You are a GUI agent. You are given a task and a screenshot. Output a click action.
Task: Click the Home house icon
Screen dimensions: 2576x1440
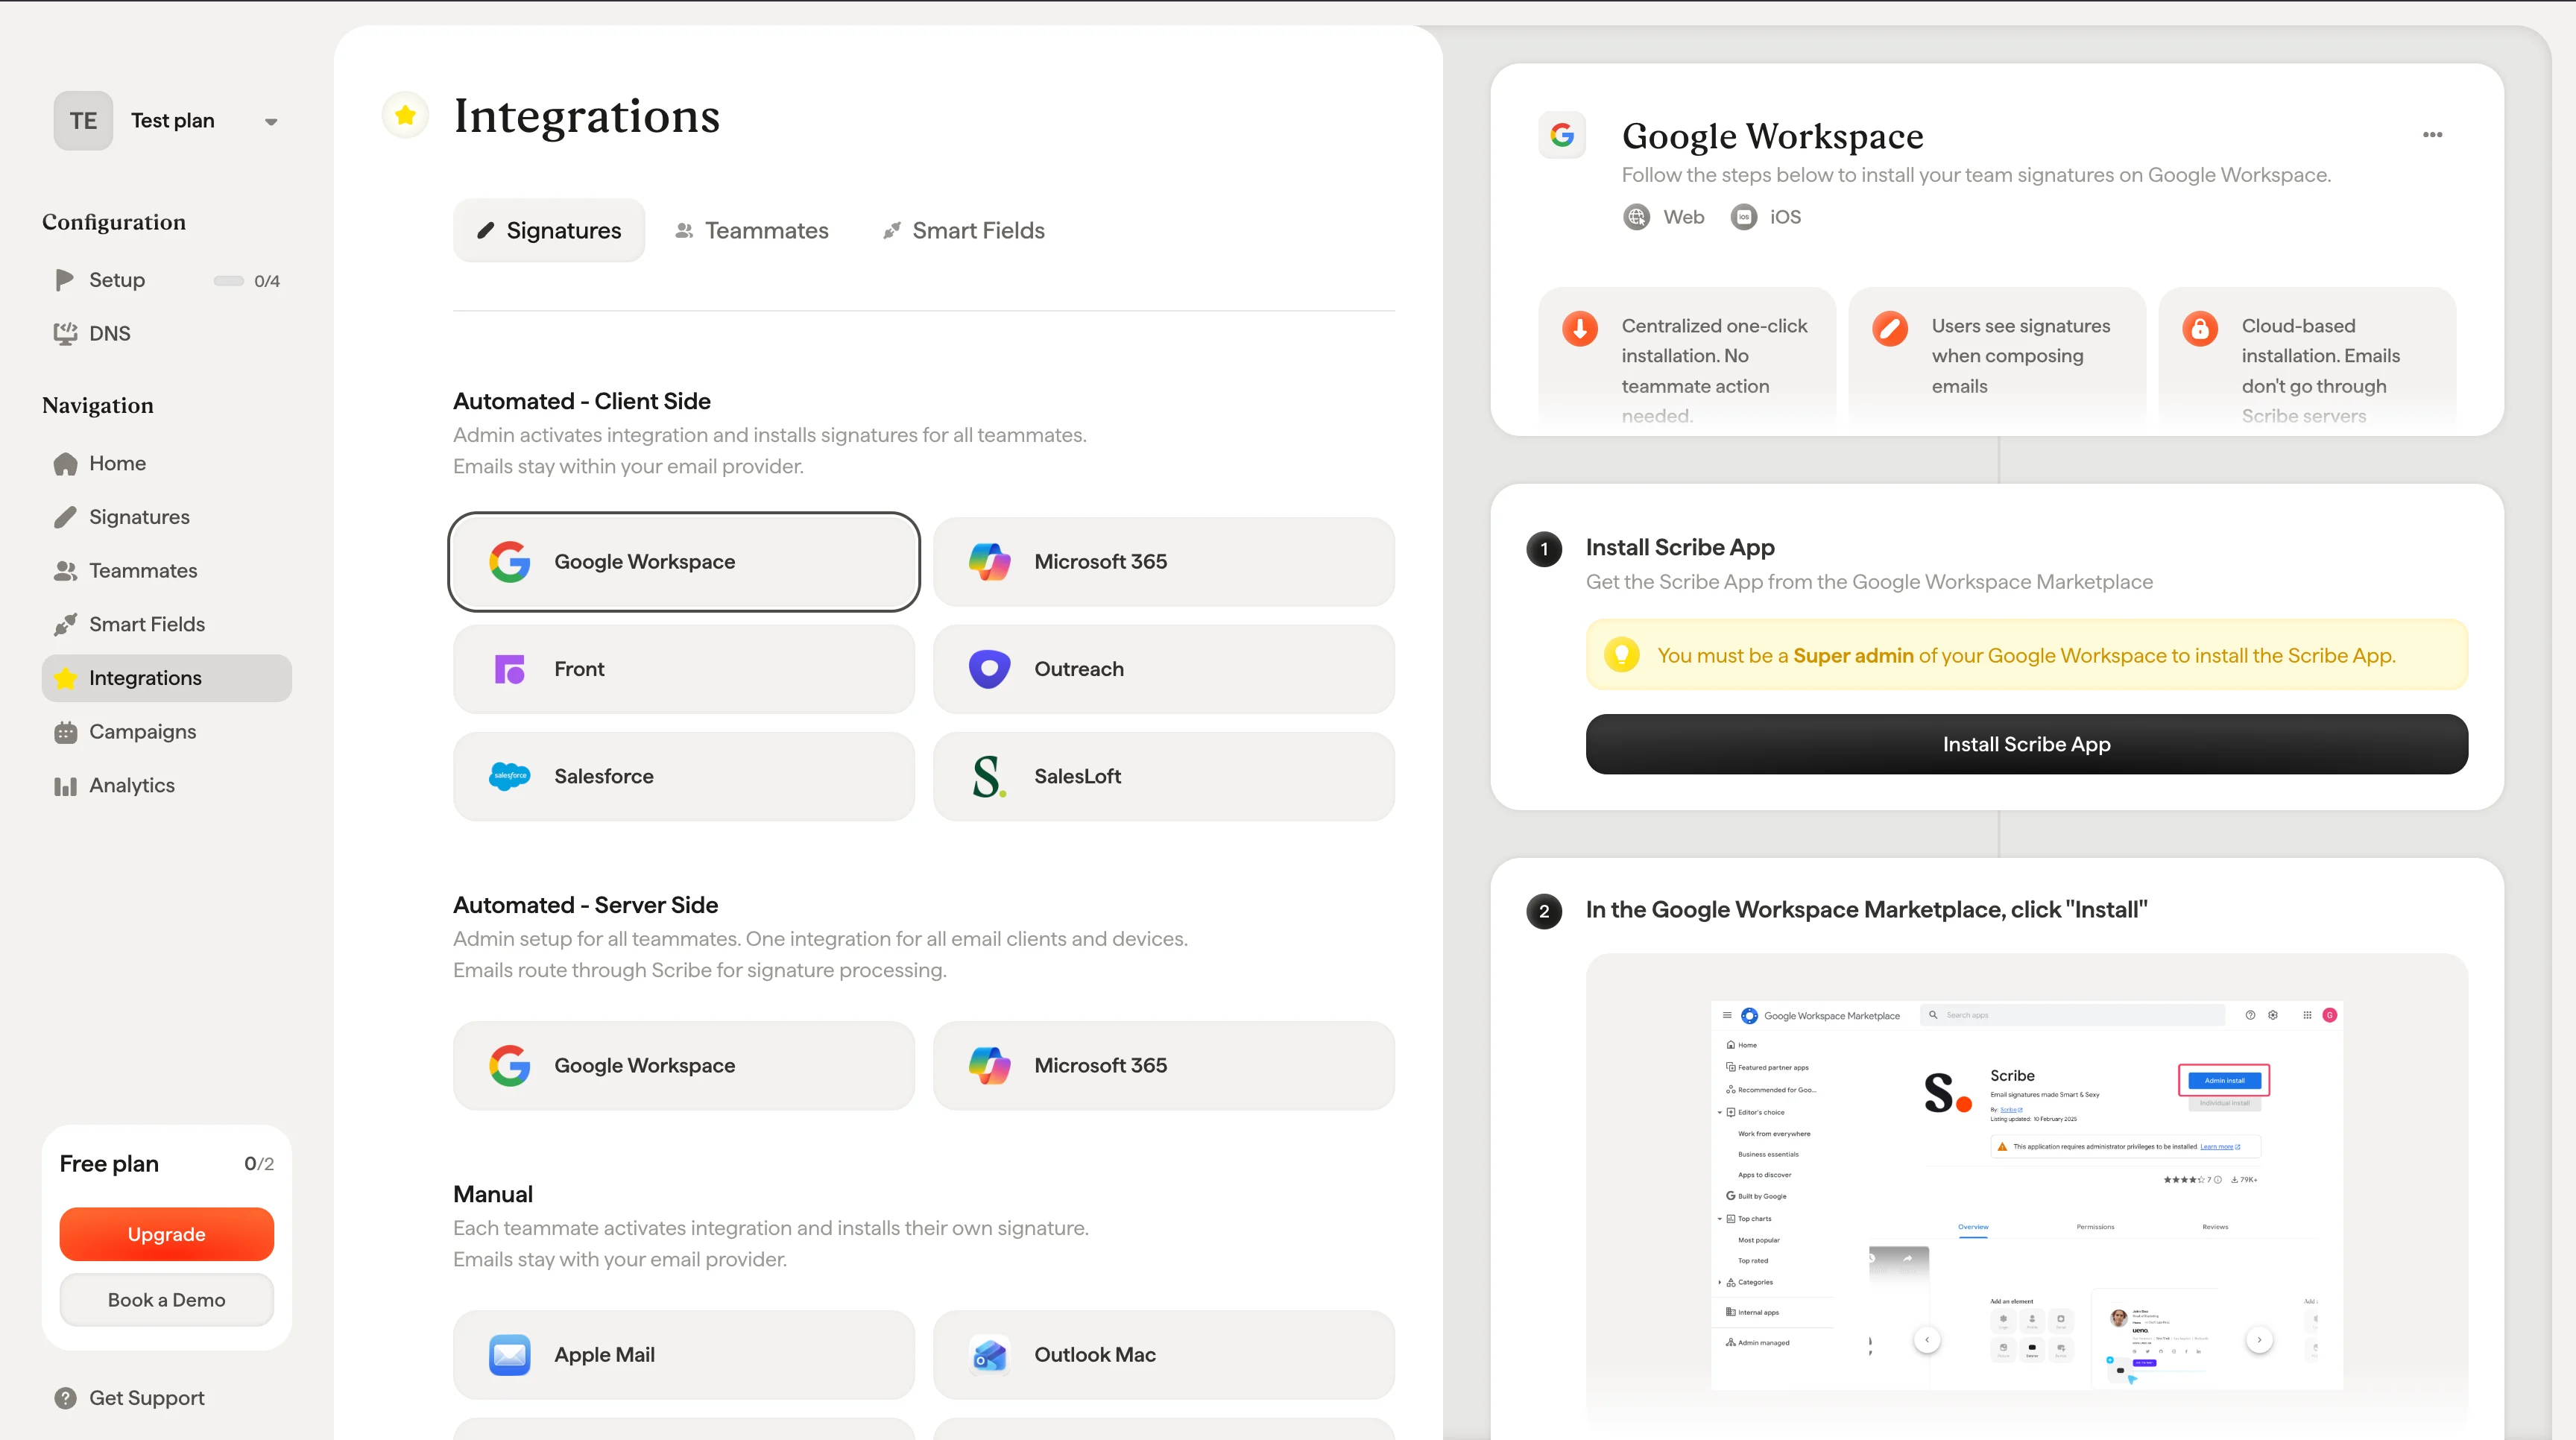pyautogui.click(x=65, y=464)
